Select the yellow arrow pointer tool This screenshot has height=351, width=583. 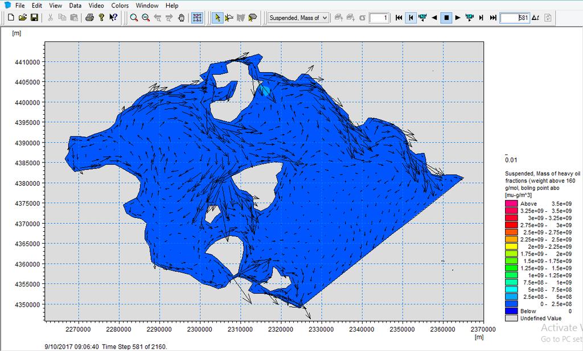coord(217,18)
